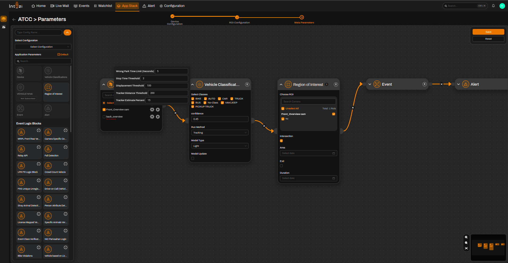Viewport: 508px width, 263px height.
Task: Open the Watchlist menu item
Action: [x=103, y=6]
